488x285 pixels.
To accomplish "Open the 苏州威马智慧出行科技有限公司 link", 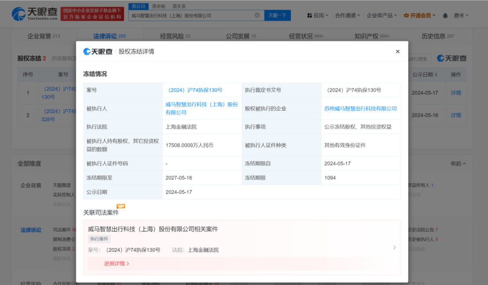I will point(360,109).
